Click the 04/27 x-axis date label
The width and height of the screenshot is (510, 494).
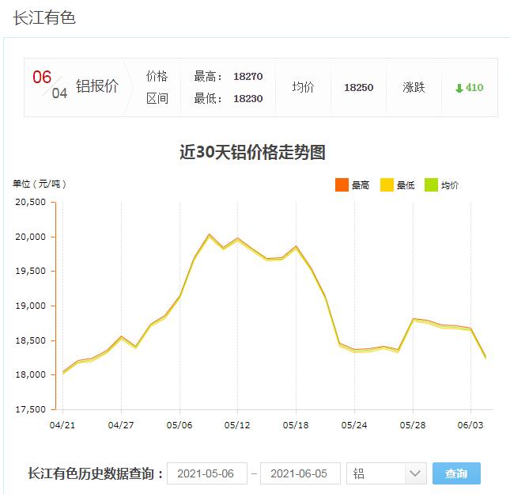(121, 425)
